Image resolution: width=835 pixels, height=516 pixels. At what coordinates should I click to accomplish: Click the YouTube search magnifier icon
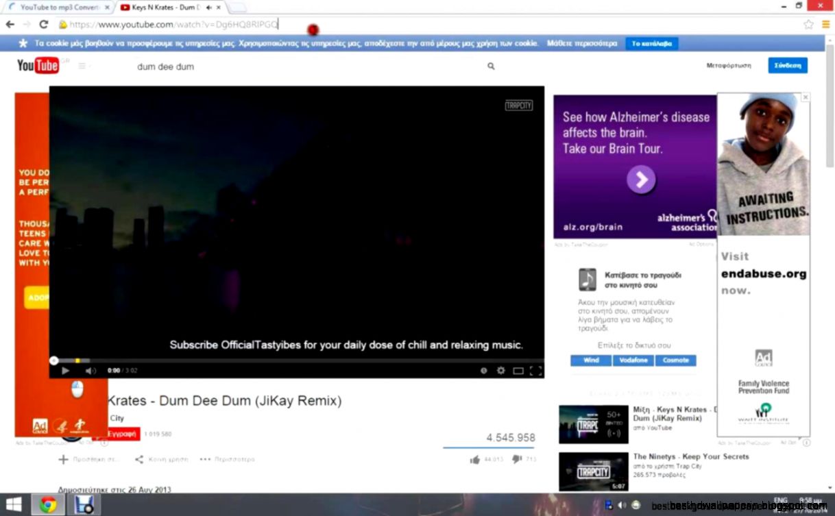point(491,66)
